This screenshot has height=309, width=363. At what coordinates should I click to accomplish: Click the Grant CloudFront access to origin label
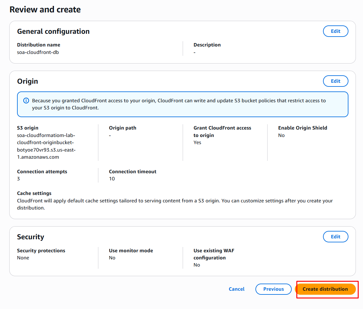[x=222, y=131]
